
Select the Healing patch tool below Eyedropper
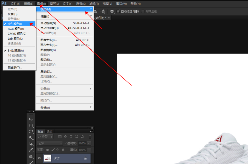point(31,157)
